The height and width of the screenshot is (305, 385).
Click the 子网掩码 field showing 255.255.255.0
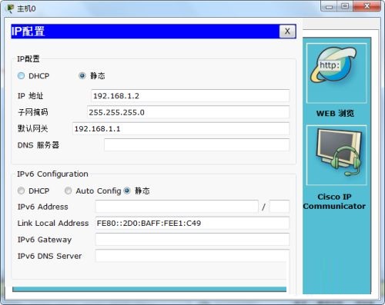pyautogui.click(x=188, y=112)
